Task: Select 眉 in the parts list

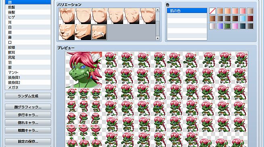Action: pyautogui.click(x=28, y=32)
